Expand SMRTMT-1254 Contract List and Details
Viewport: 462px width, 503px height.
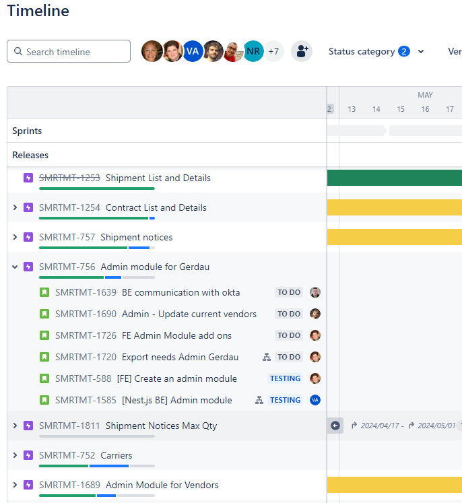[15, 207]
